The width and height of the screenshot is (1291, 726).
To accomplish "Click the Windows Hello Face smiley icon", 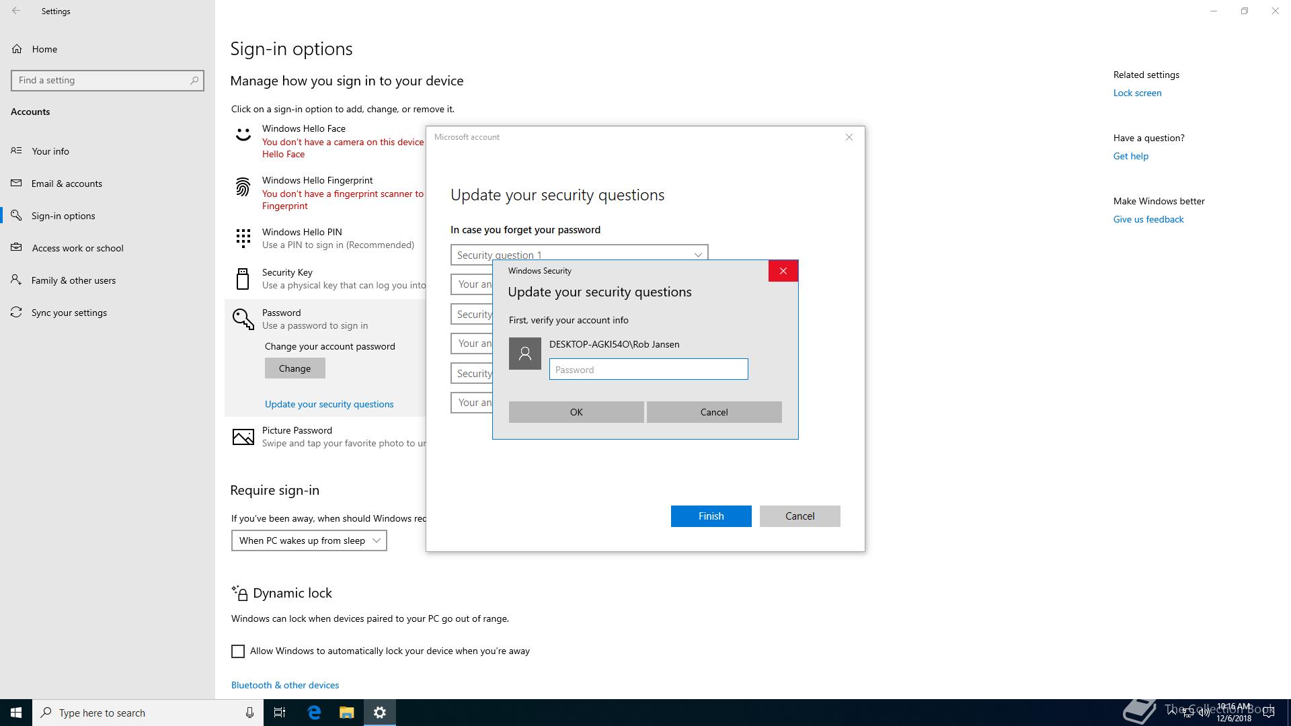I will point(243,135).
